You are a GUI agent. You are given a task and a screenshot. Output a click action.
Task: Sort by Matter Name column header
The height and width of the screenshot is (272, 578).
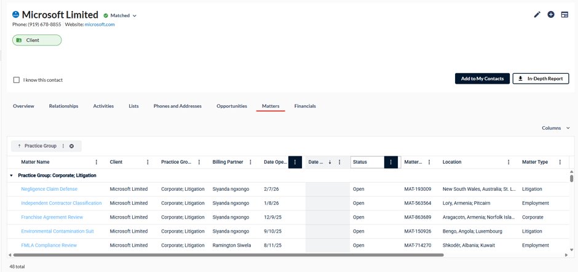[36, 162]
